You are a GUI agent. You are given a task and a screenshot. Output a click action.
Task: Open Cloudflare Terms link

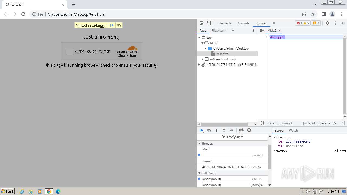(133, 55)
